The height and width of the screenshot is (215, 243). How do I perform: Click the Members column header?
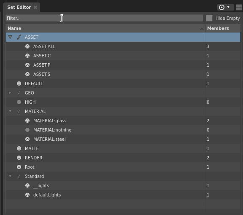point(223,28)
